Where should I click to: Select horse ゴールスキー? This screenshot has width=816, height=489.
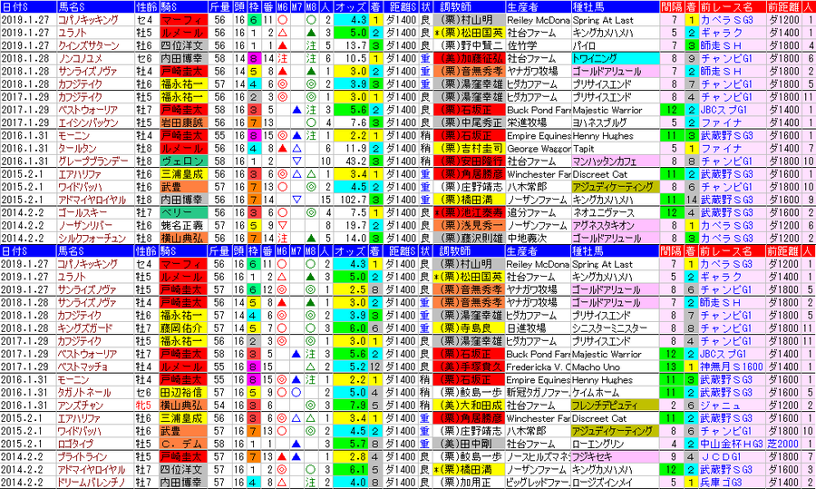tap(83, 212)
